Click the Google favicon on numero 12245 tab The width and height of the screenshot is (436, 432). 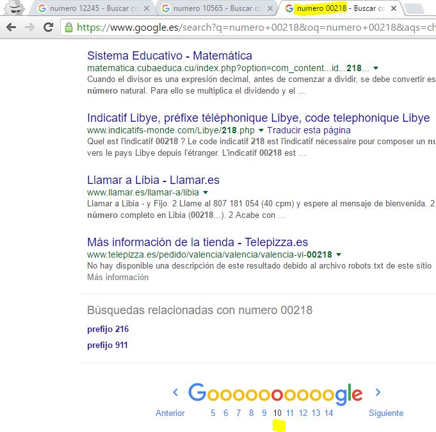(x=42, y=8)
